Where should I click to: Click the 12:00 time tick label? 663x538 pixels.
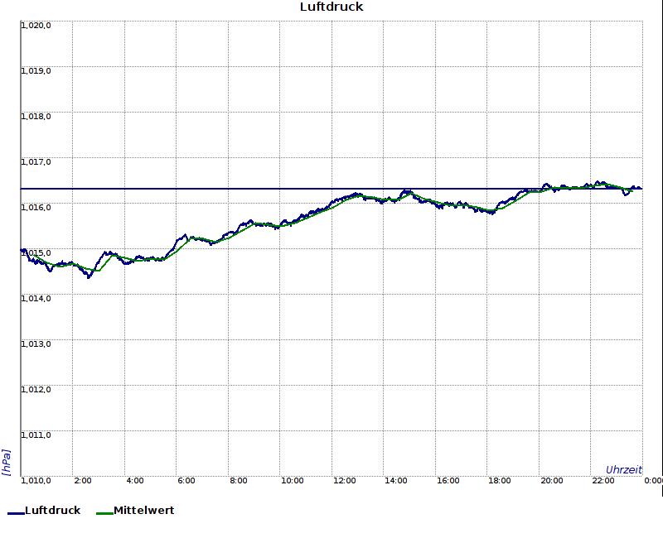(344, 481)
